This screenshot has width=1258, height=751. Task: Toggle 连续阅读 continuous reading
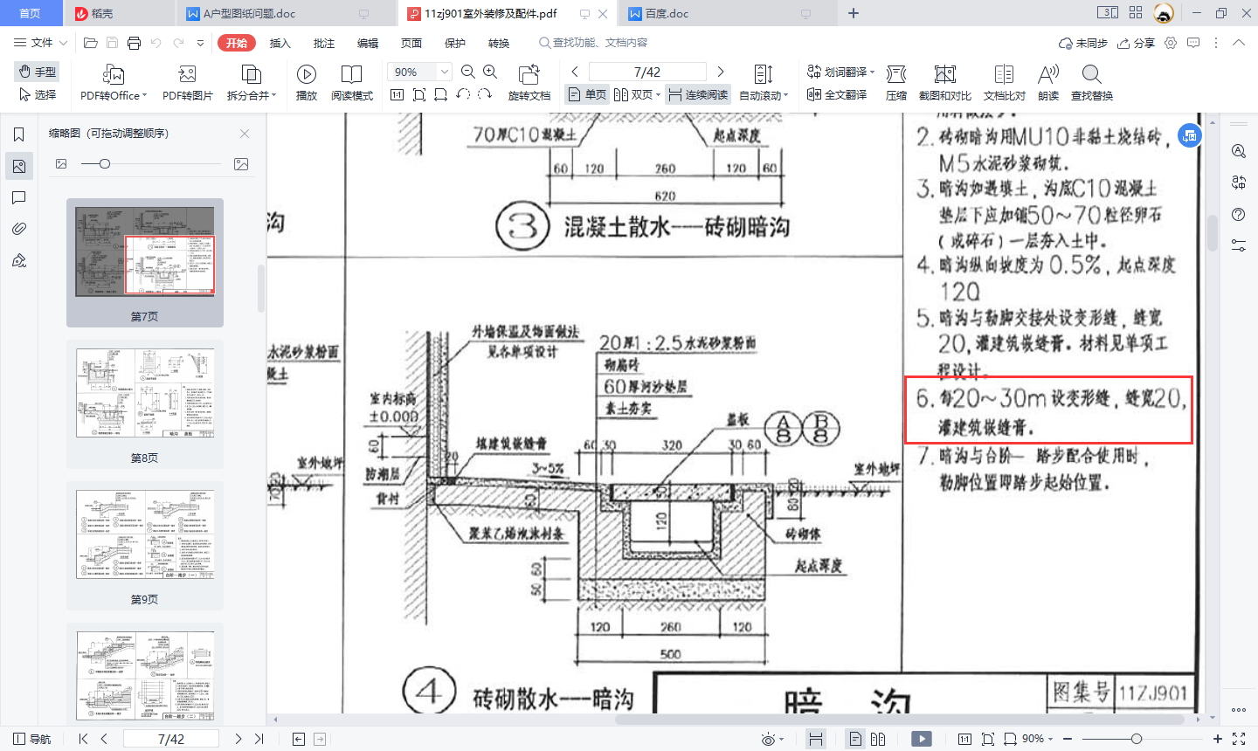coord(698,94)
